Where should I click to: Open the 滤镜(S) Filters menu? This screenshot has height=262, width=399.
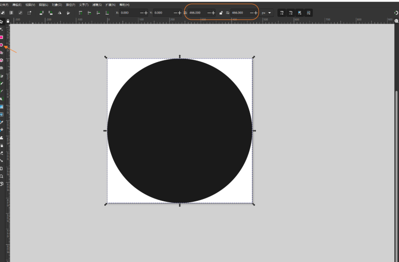click(x=97, y=5)
